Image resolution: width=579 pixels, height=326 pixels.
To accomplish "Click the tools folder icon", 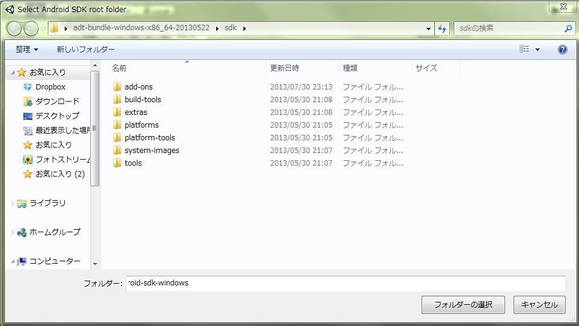I will pyautogui.click(x=117, y=163).
